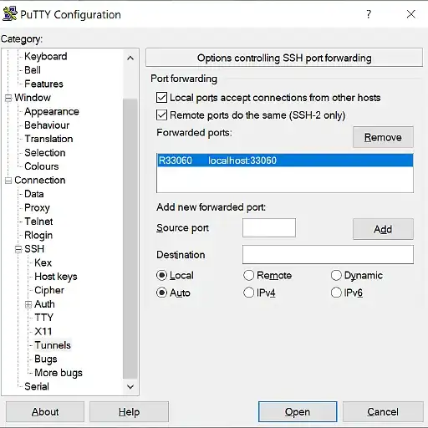
Task: Expand the Auth tree node
Action: (x=28, y=304)
